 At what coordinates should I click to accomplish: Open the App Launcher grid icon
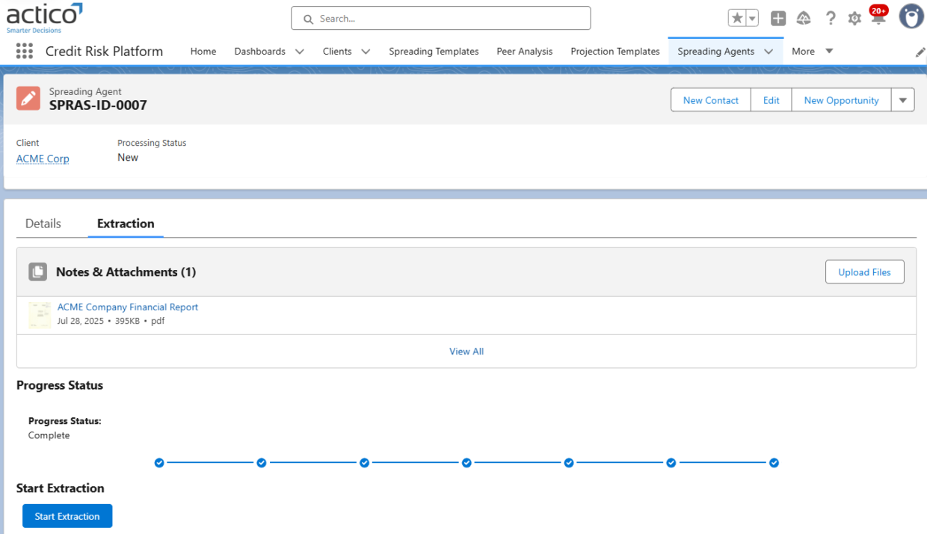[25, 51]
